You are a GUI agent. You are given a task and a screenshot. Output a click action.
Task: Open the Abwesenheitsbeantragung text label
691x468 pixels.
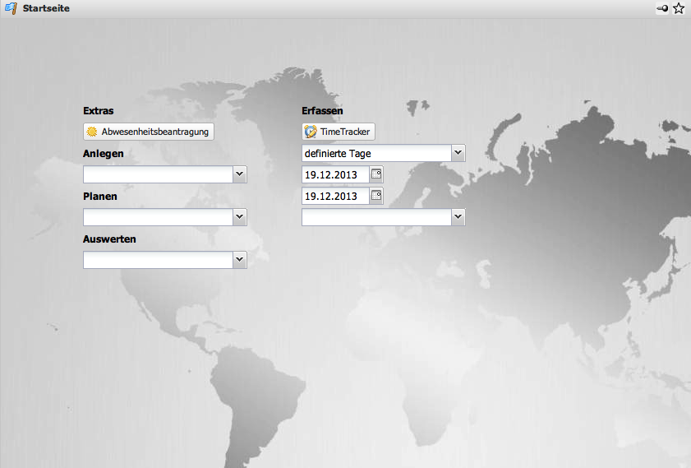pos(155,132)
